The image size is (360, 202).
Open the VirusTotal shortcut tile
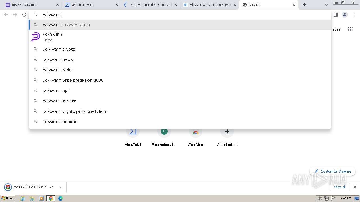[133, 137]
